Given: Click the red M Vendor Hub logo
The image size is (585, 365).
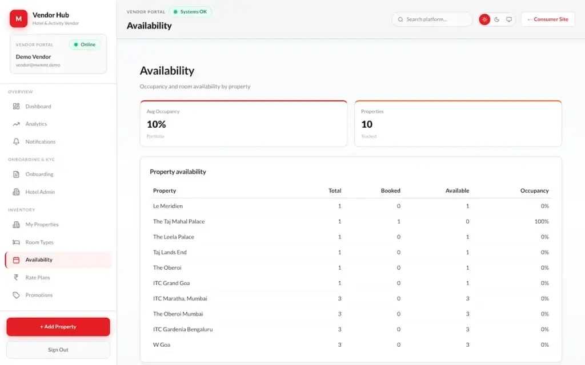Looking at the screenshot, I should pos(18,19).
